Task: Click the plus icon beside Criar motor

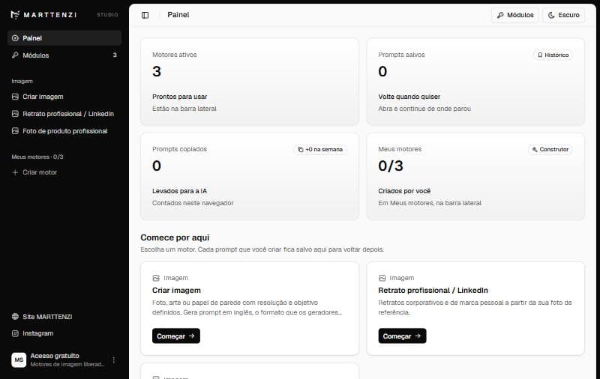Action: click(15, 172)
